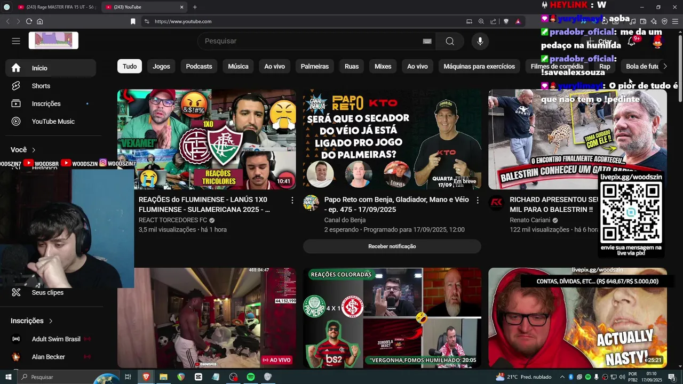
Task: Open the Brave Wallet icon
Action: [643, 21]
